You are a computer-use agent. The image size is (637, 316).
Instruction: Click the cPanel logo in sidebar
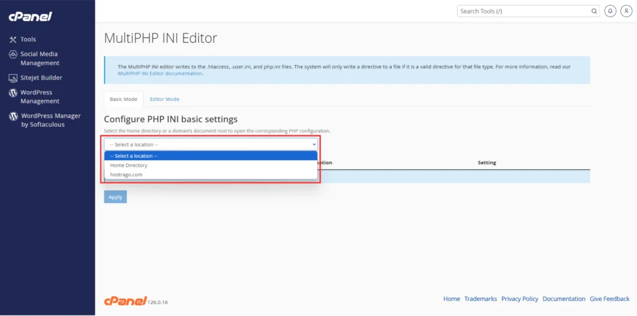30,17
